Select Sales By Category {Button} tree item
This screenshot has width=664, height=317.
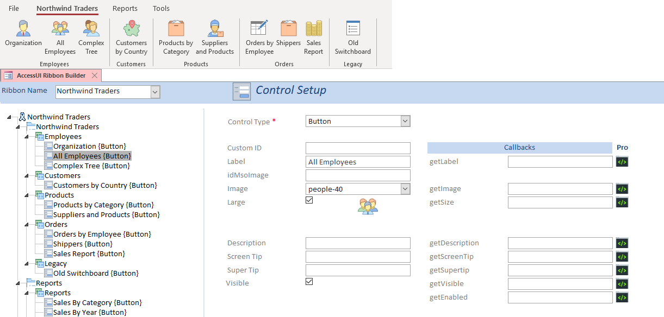(x=98, y=303)
